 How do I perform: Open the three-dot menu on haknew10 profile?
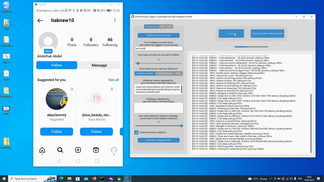115,20
